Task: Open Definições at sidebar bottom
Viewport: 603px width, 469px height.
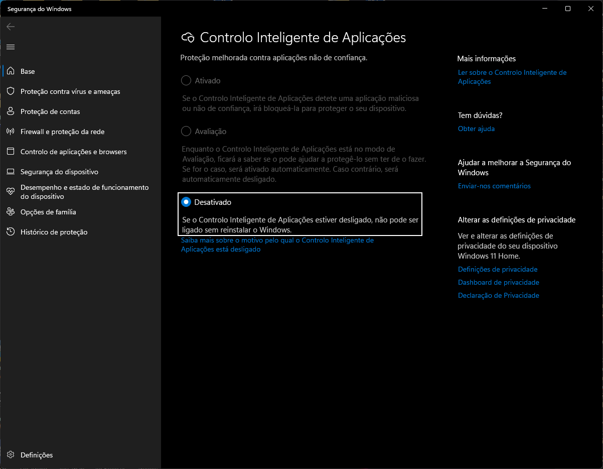Action: [80, 455]
